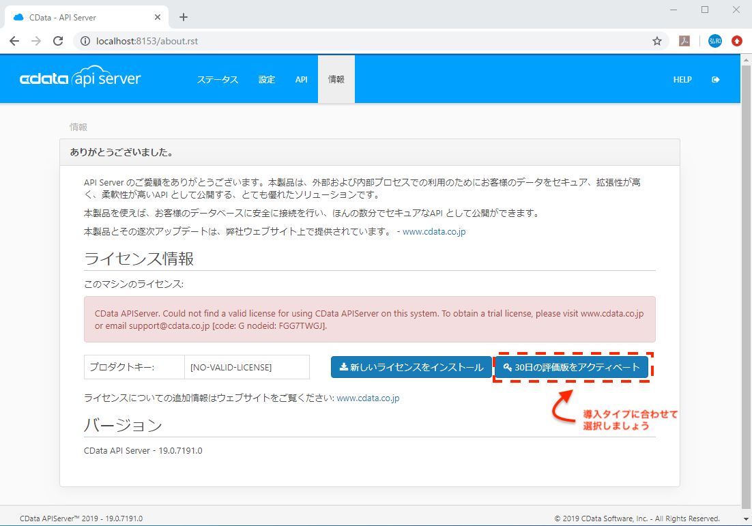The height and width of the screenshot is (526, 752).
Task: Select the 情報 menu tab
Action: click(336, 80)
